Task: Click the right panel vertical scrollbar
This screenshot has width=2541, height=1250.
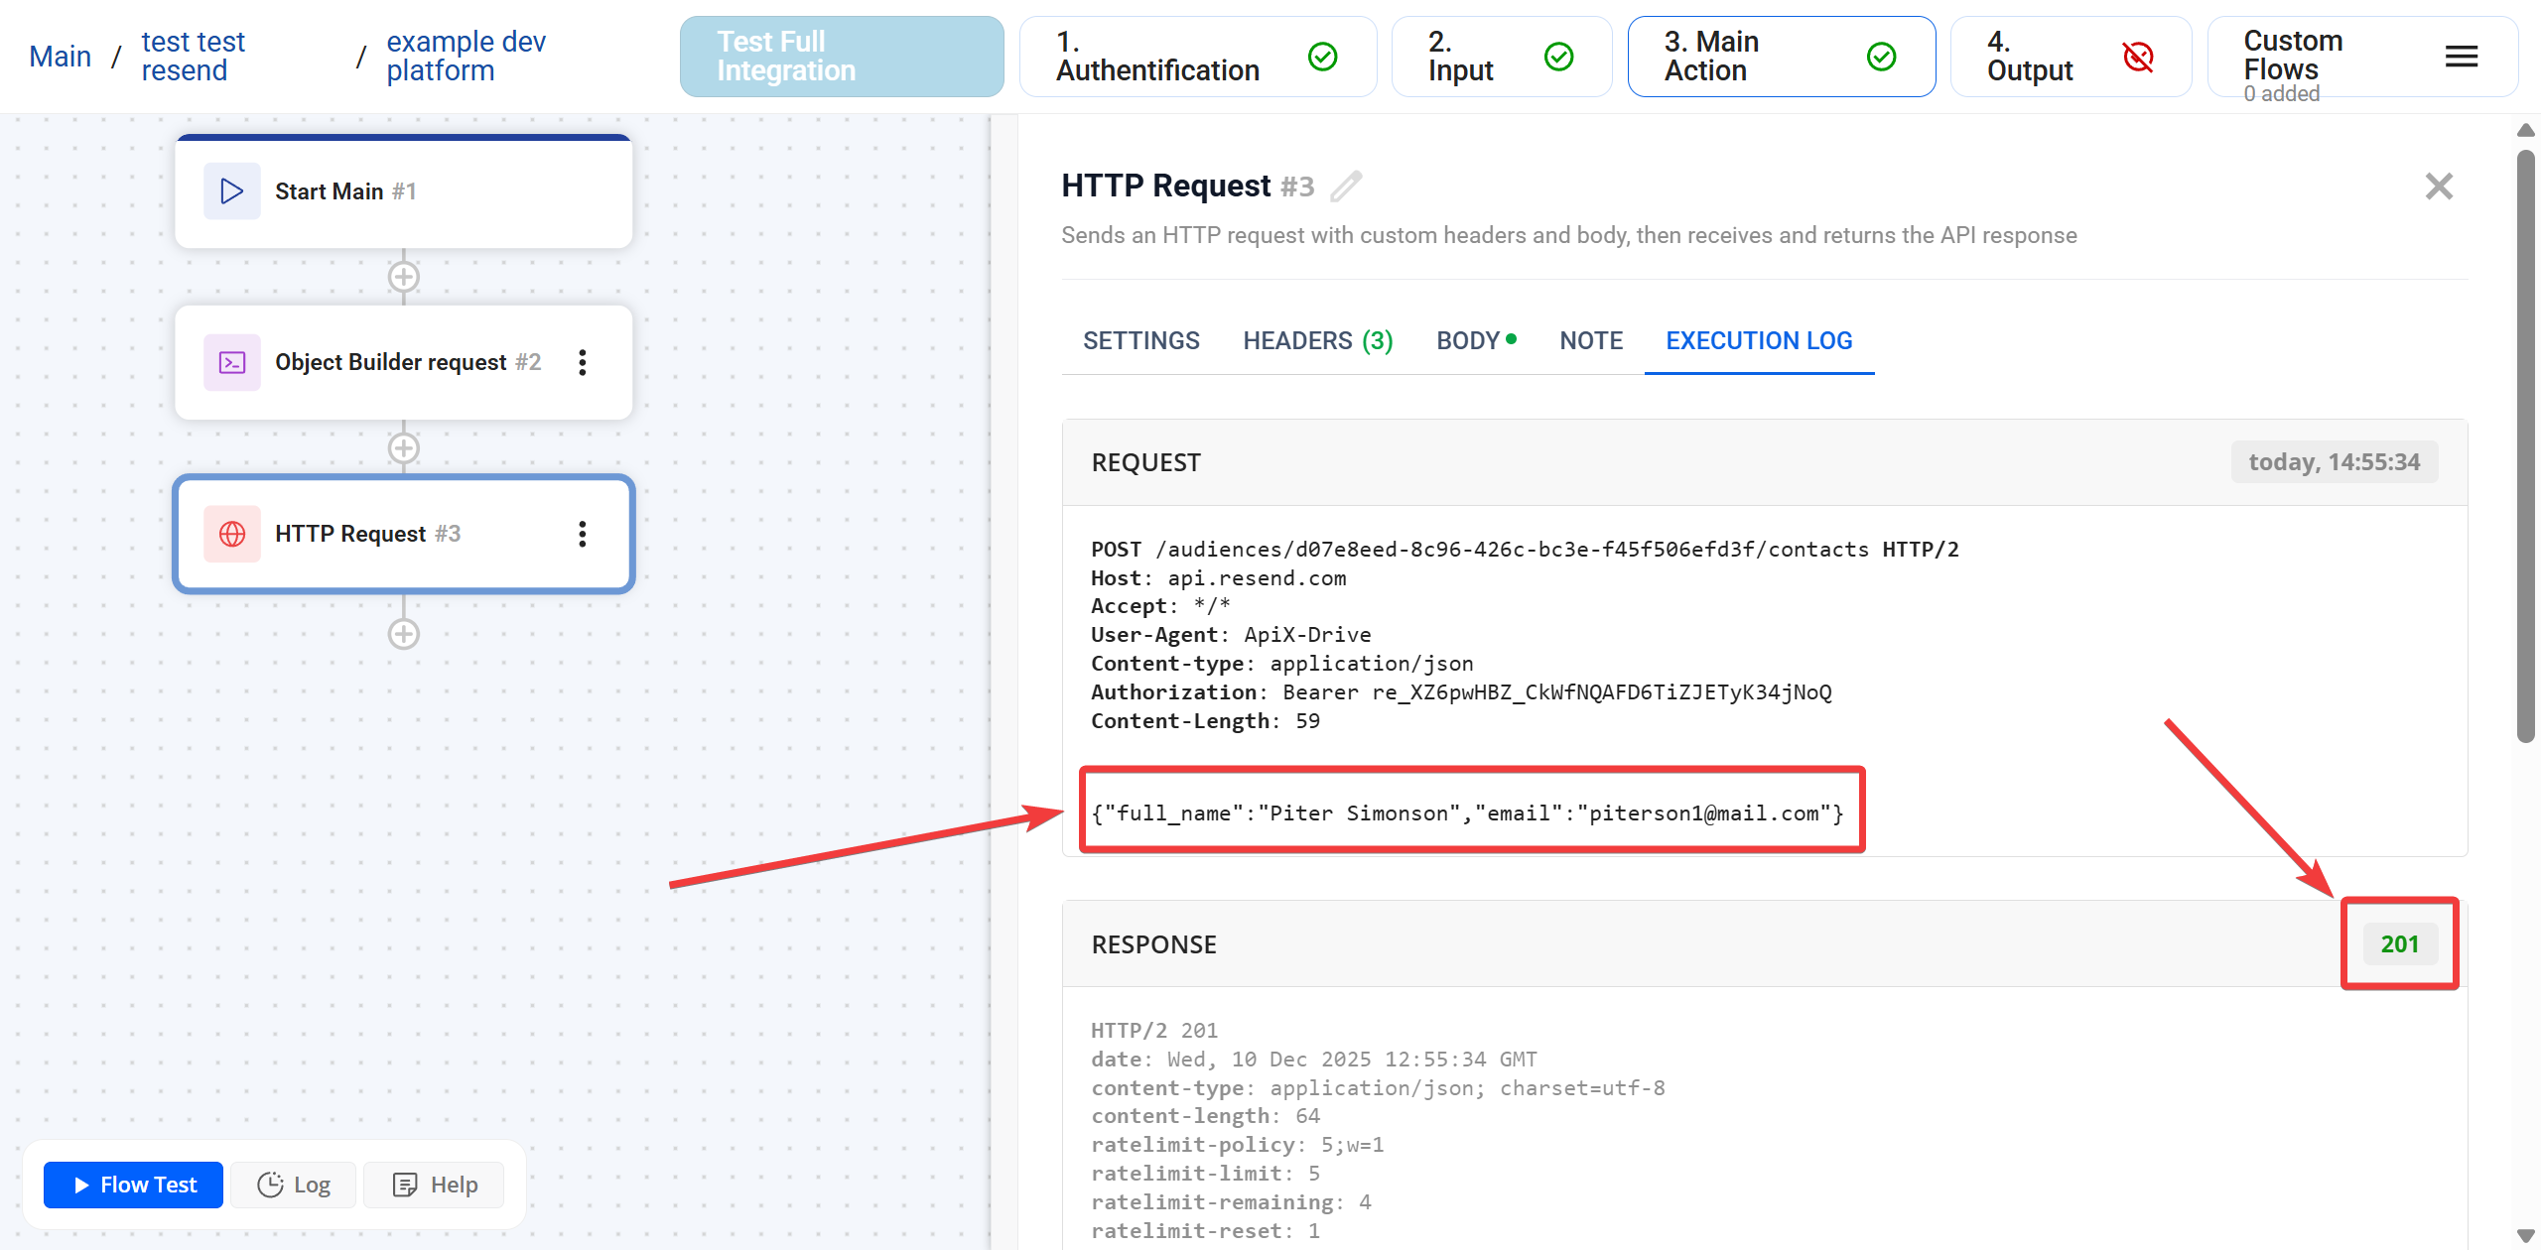Action: point(2525,446)
